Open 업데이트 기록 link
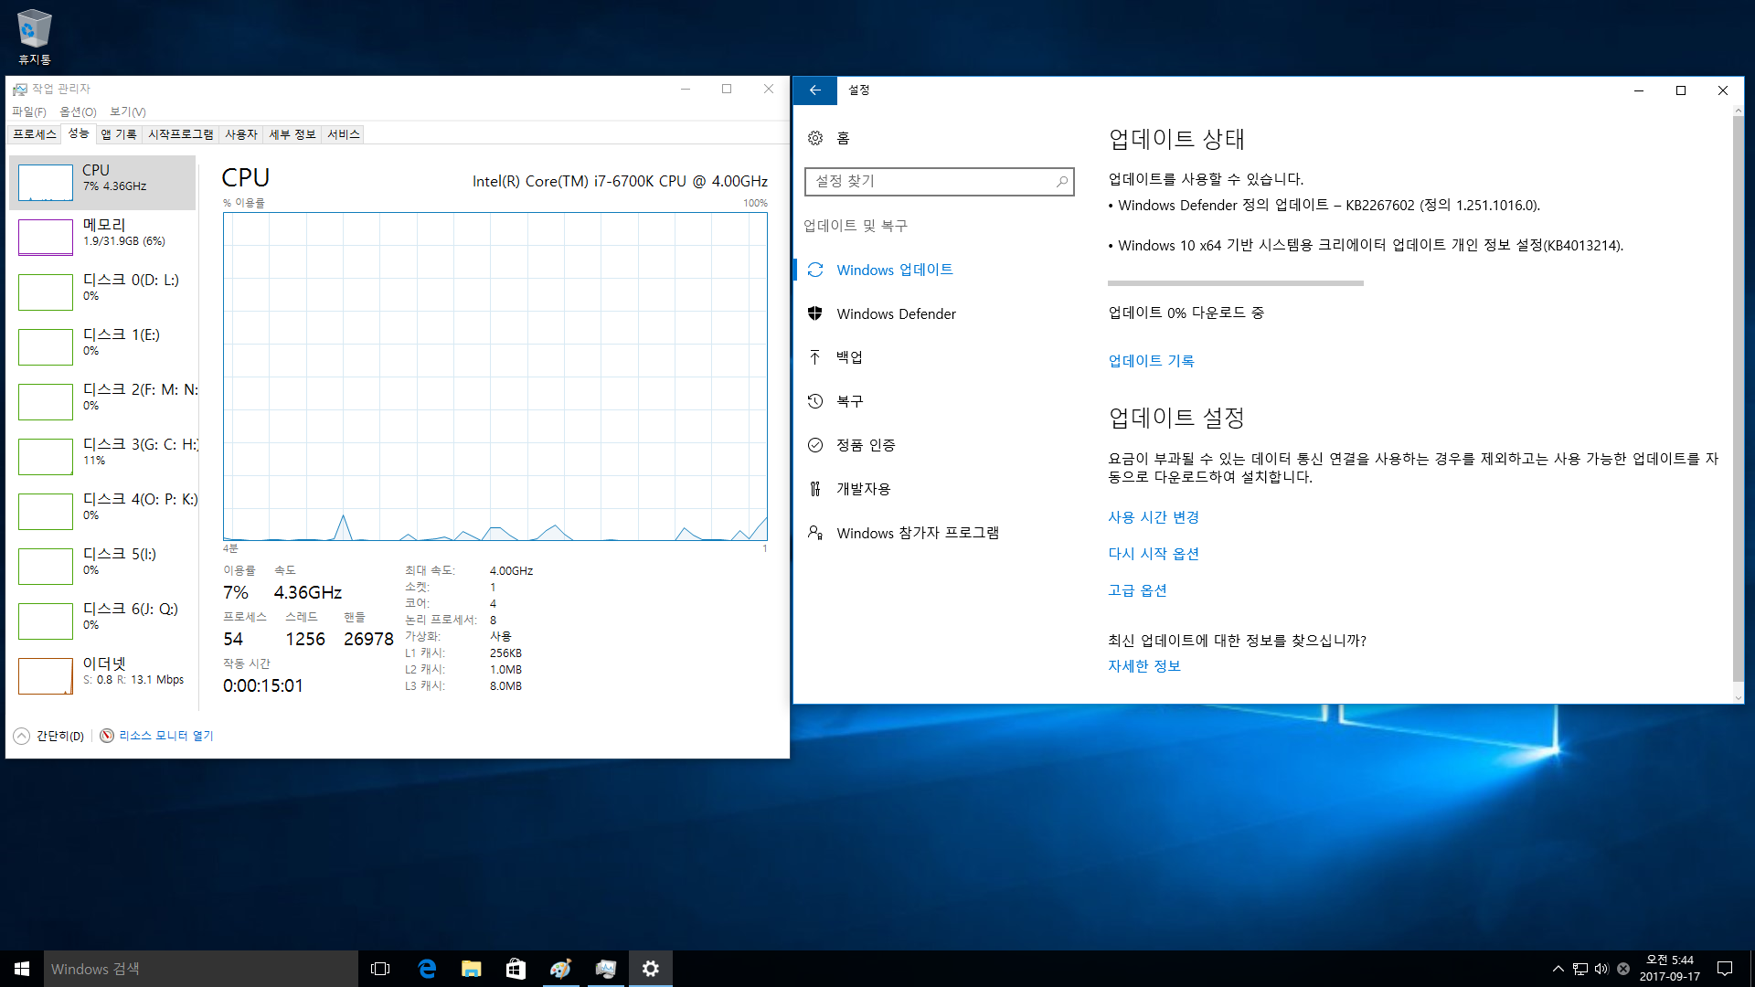This screenshot has width=1755, height=987. click(1151, 361)
